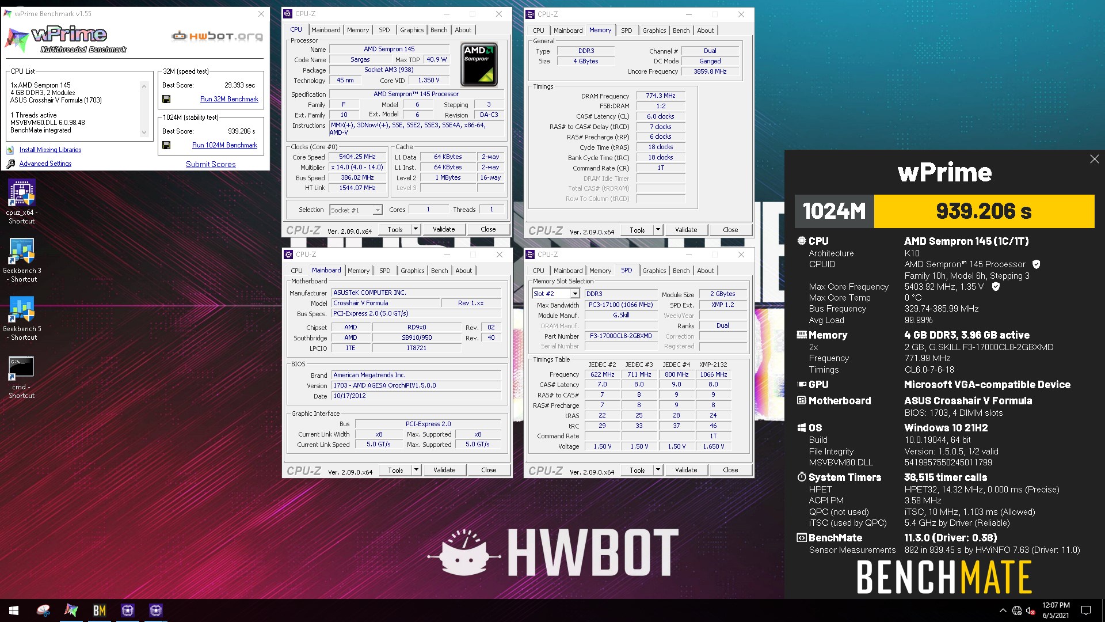
Task: Open Tools dropdown arrow in SPD tab window
Action: (x=658, y=470)
